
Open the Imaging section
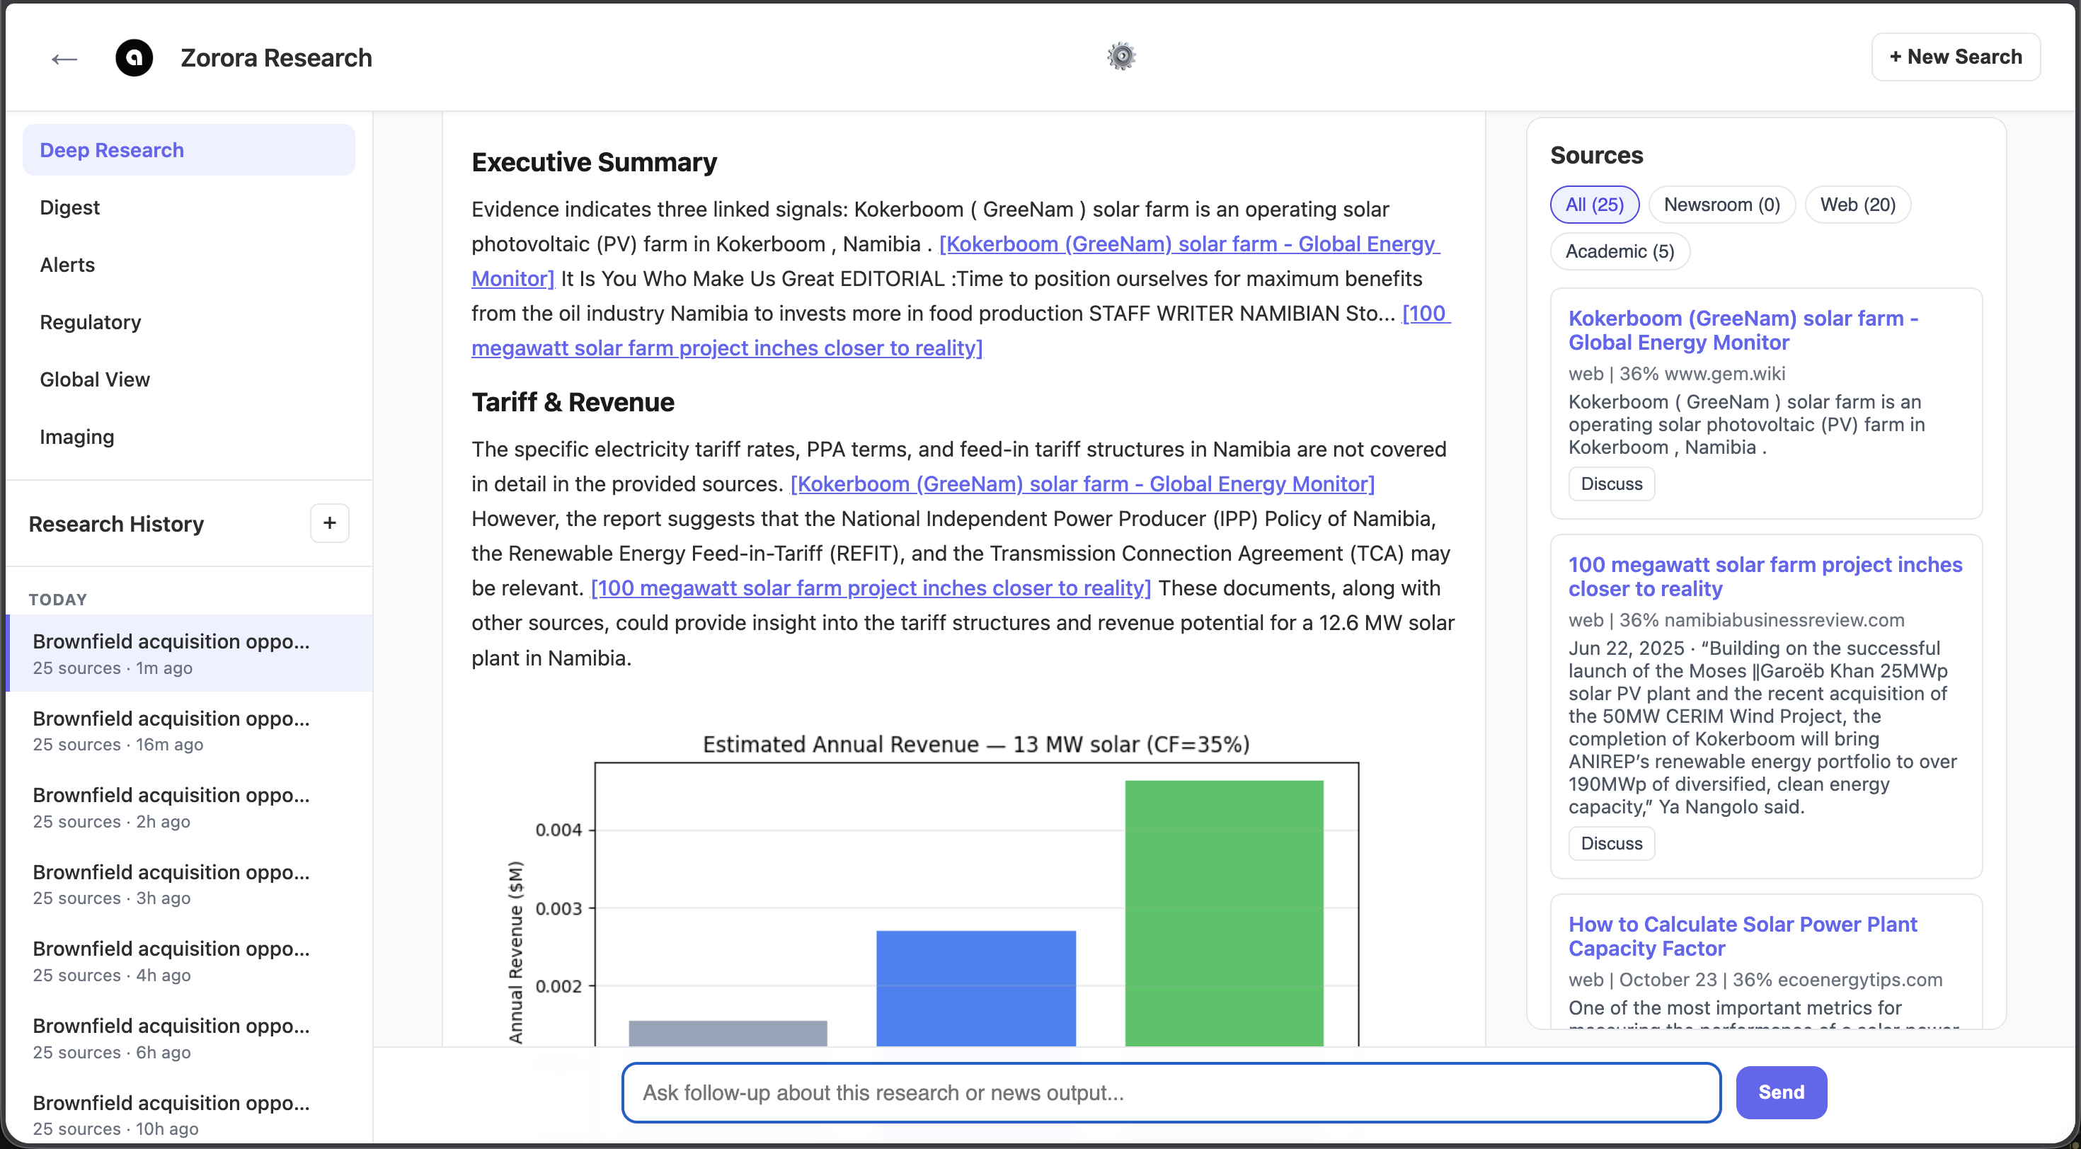[x=76, y=436]
